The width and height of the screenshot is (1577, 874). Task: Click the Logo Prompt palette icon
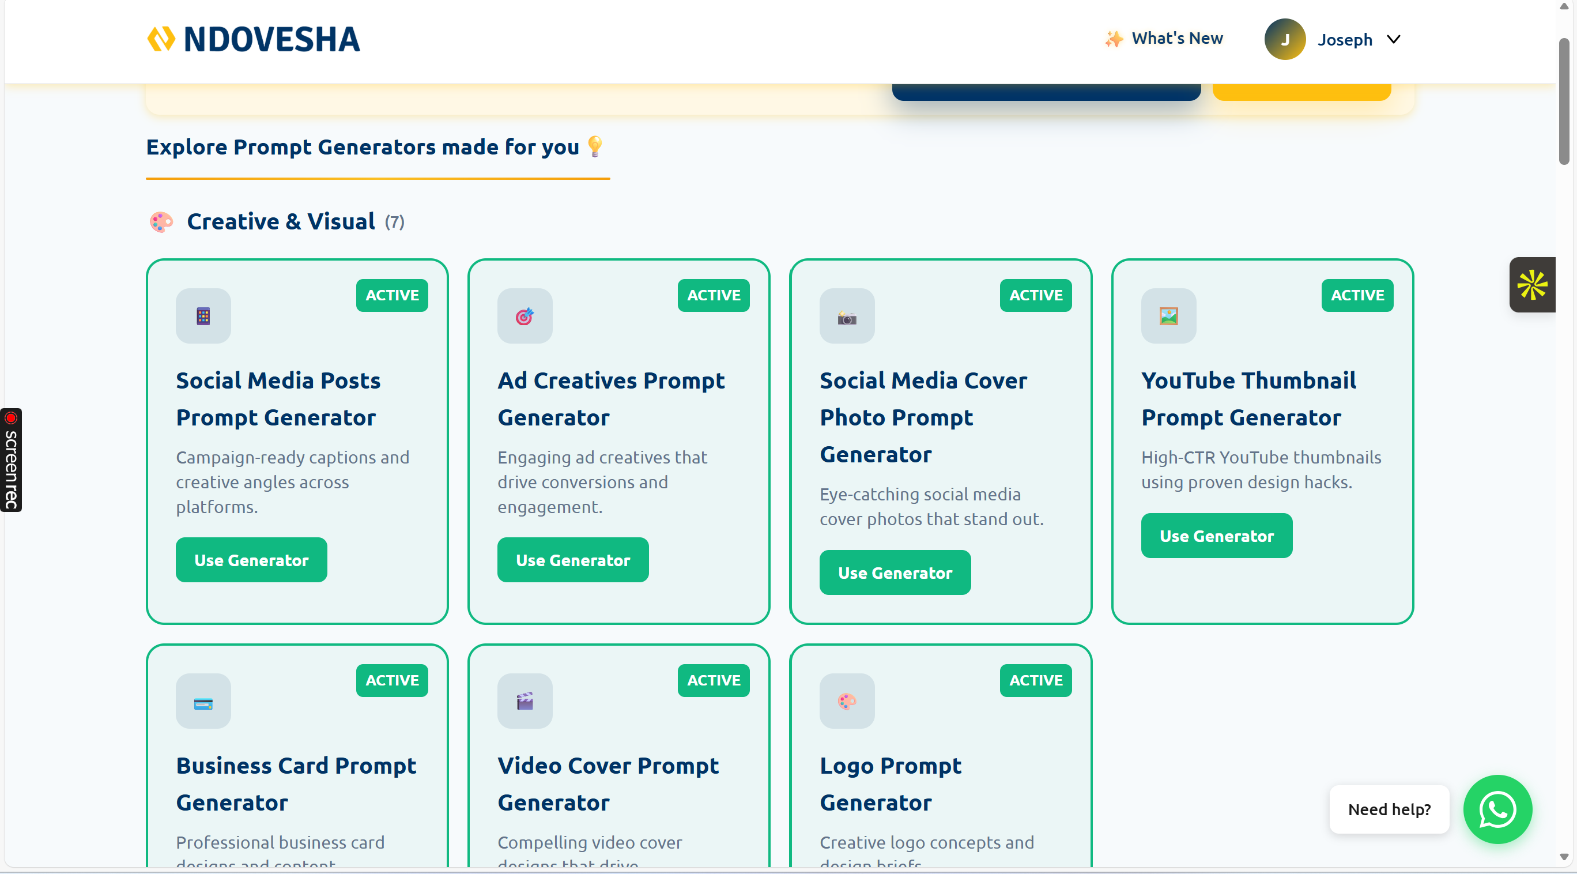click(x=847, y=701)
